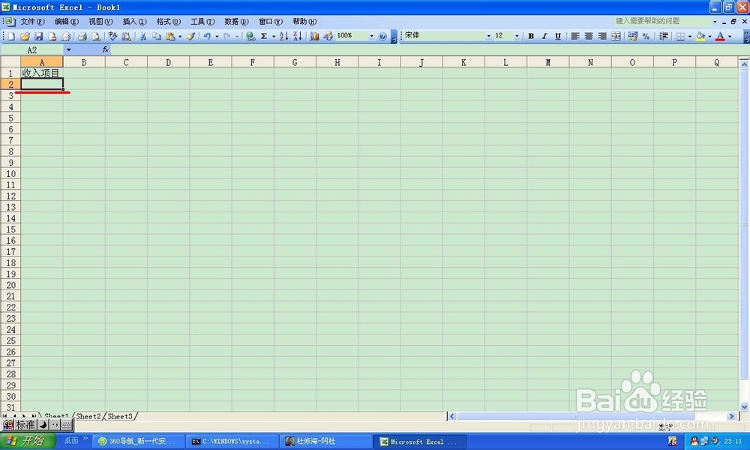Launch the Chart Wizard

[314, 36]
